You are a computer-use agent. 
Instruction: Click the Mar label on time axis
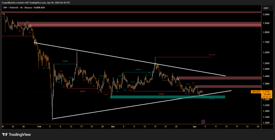click(x=113, y=126)
